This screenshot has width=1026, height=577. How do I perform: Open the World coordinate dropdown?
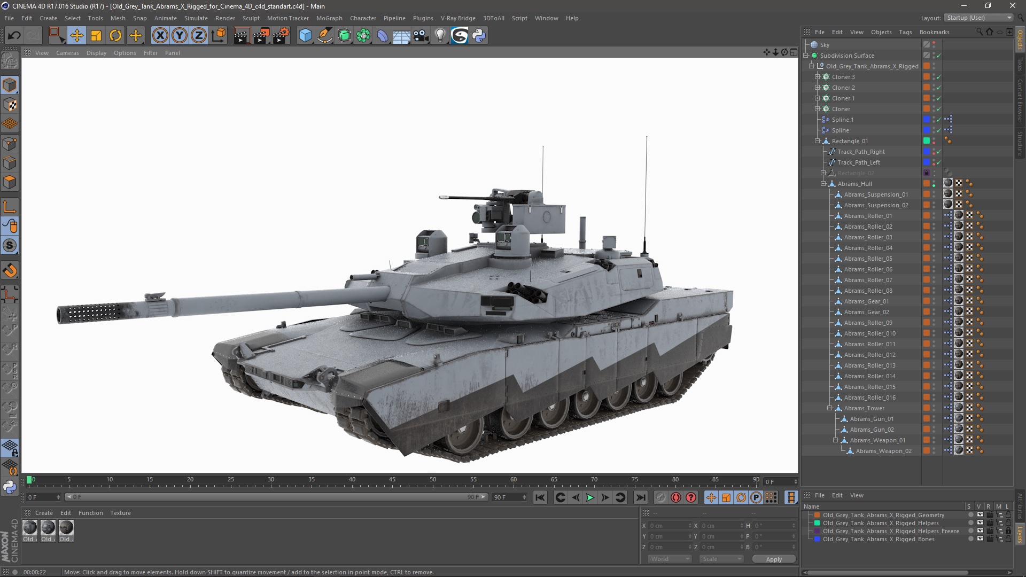(670, 559)
